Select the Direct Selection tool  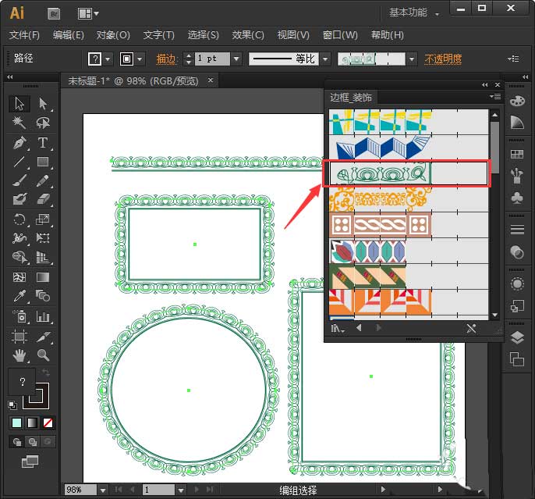coord(43,104)
